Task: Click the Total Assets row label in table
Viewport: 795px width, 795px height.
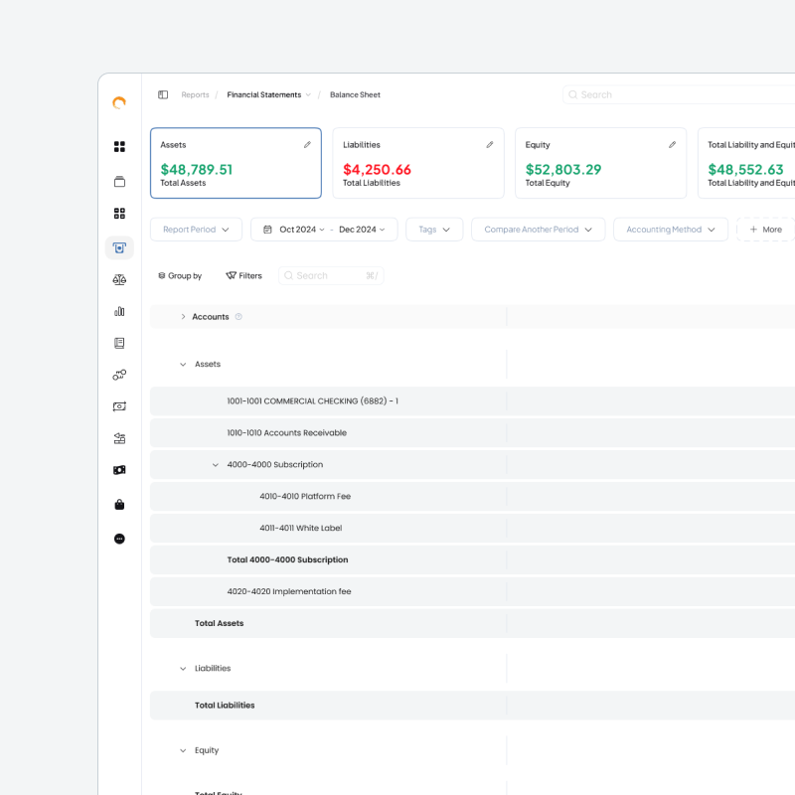Action: tap(219, 624)
